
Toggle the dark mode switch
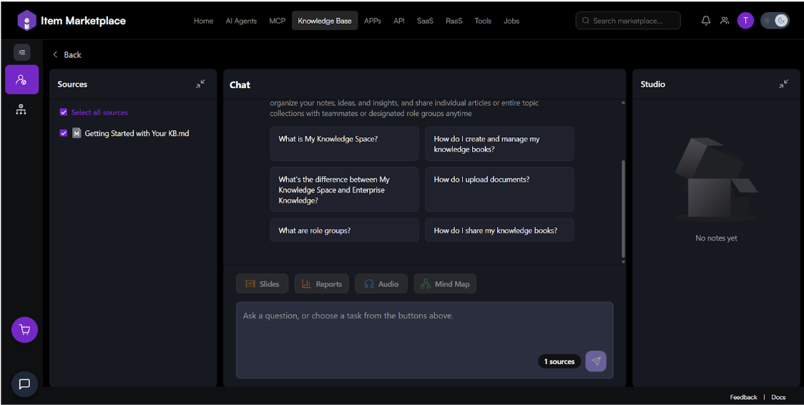point(774,21)
